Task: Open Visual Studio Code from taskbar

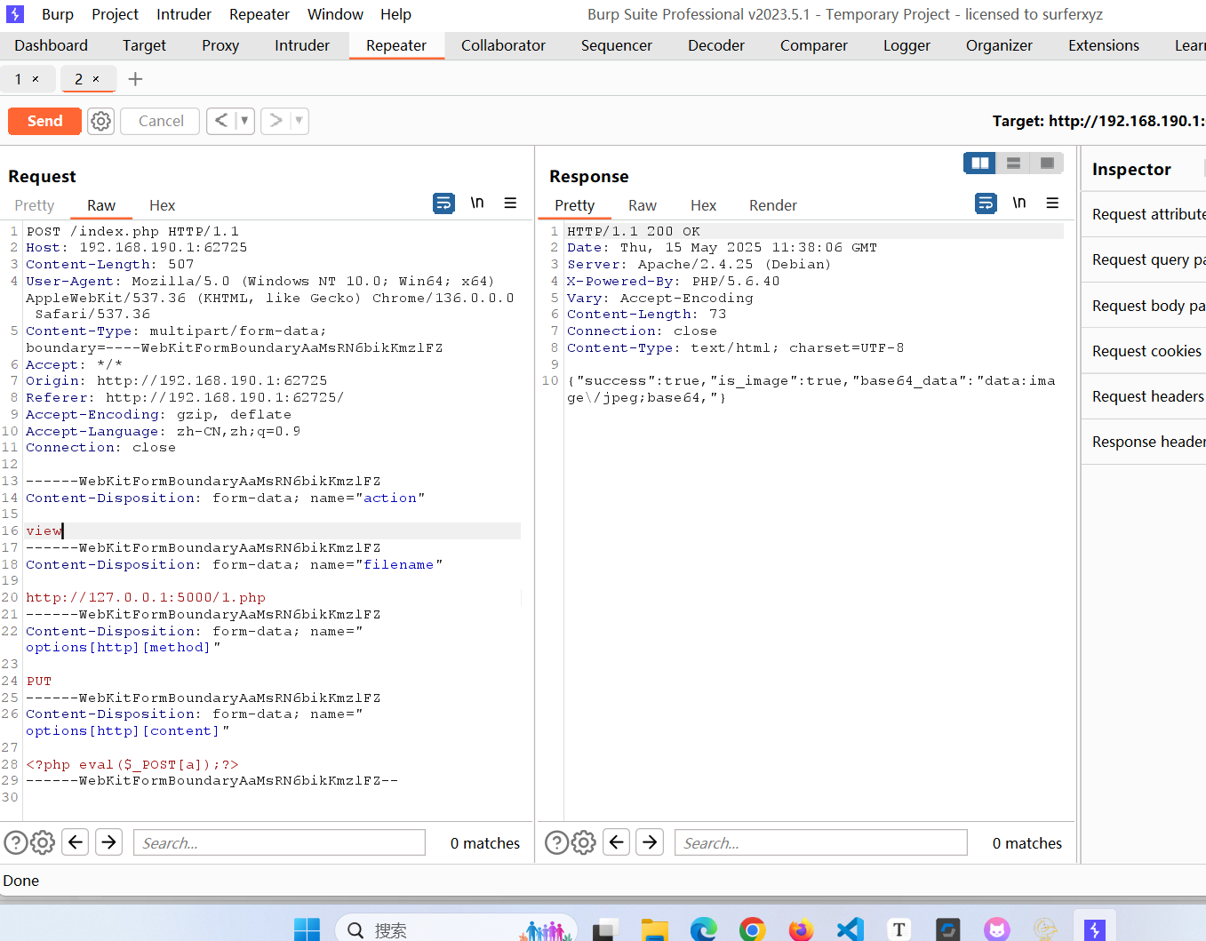Action: click(851, 929)
